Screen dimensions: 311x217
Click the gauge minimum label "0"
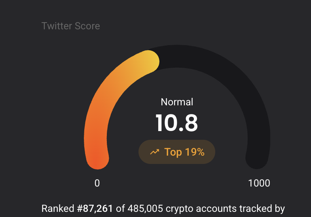click(x=97, y=183)
